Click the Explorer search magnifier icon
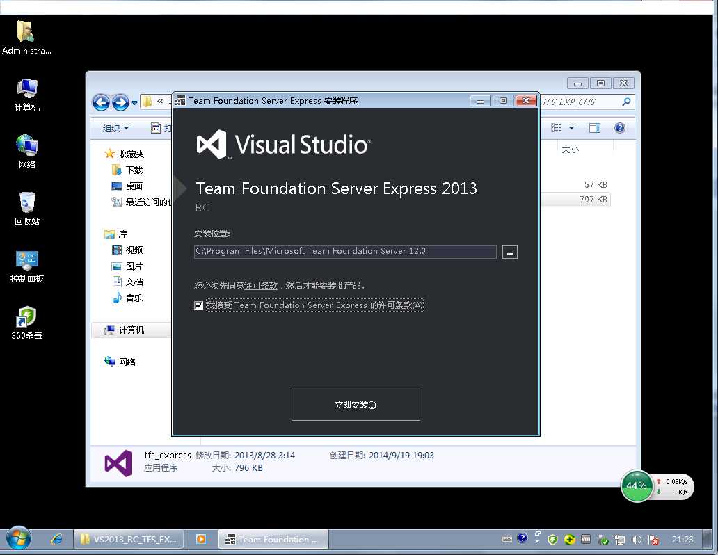The image size is (718, 555). point(626,102)
